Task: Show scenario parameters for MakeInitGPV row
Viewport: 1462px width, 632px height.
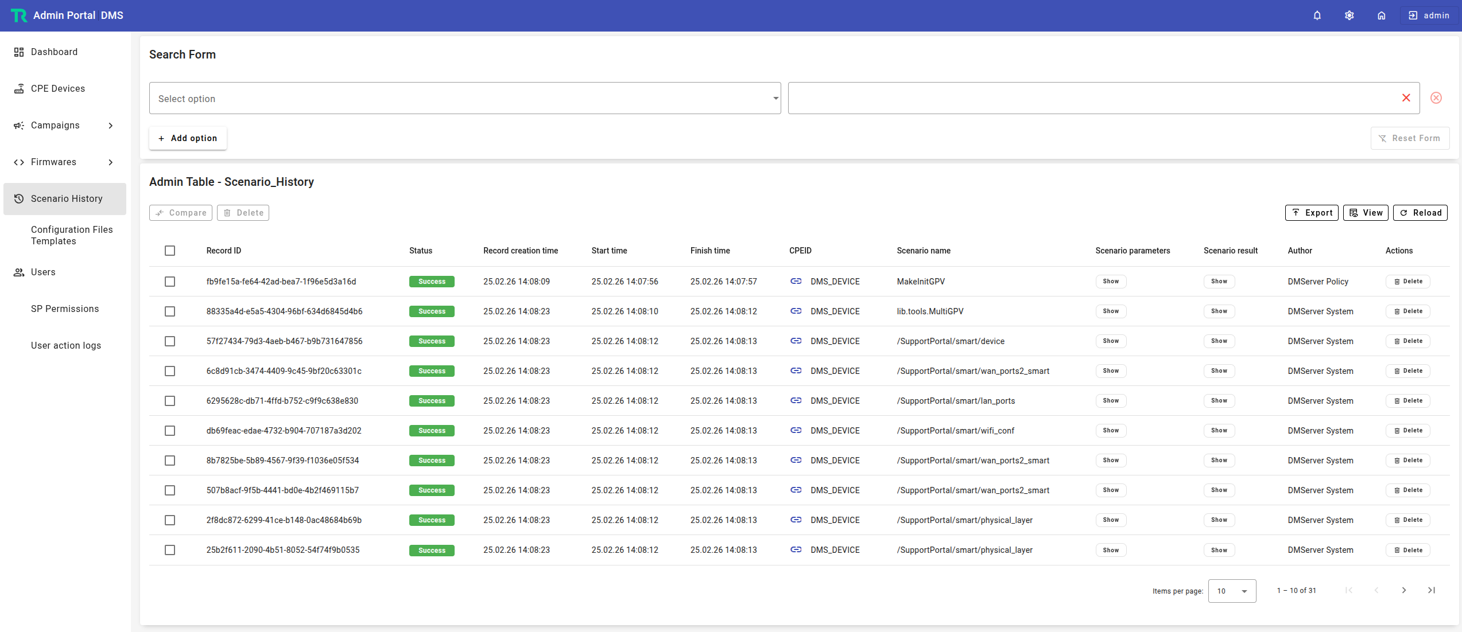Action: [x=1111, y=282]
